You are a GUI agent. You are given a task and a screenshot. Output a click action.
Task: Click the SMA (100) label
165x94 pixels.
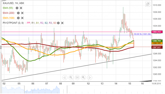click(x=9, y=18)
